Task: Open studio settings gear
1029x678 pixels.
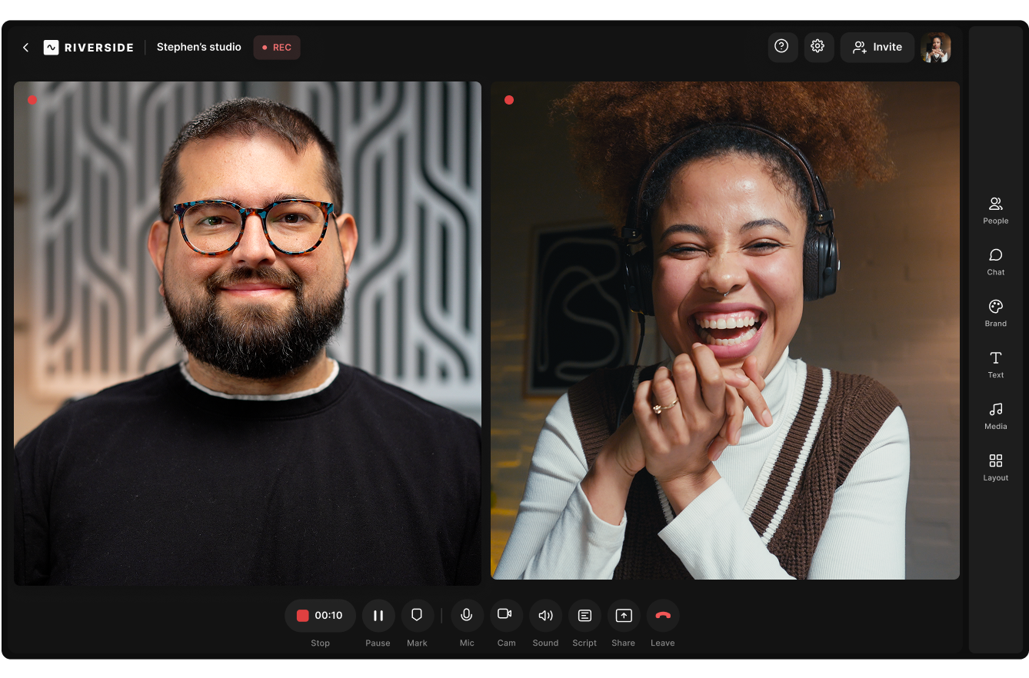Action: (818, 47)
